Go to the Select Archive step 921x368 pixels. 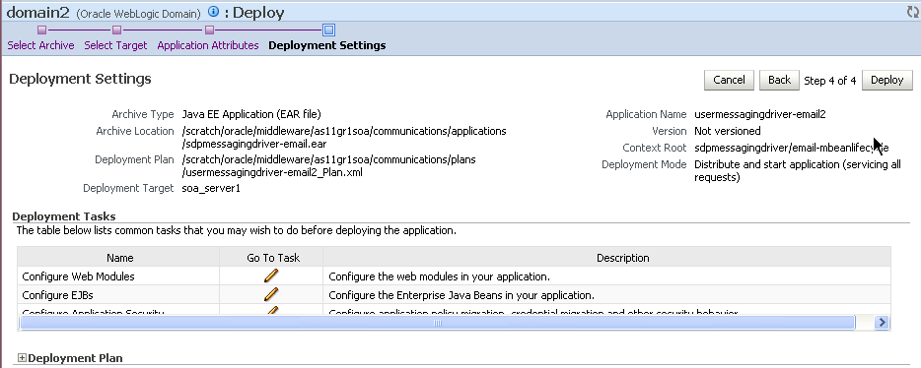pos(40,45)
